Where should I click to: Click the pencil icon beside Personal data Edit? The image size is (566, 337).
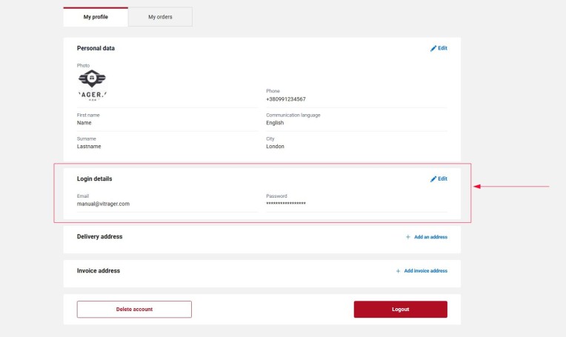point(433,48)
